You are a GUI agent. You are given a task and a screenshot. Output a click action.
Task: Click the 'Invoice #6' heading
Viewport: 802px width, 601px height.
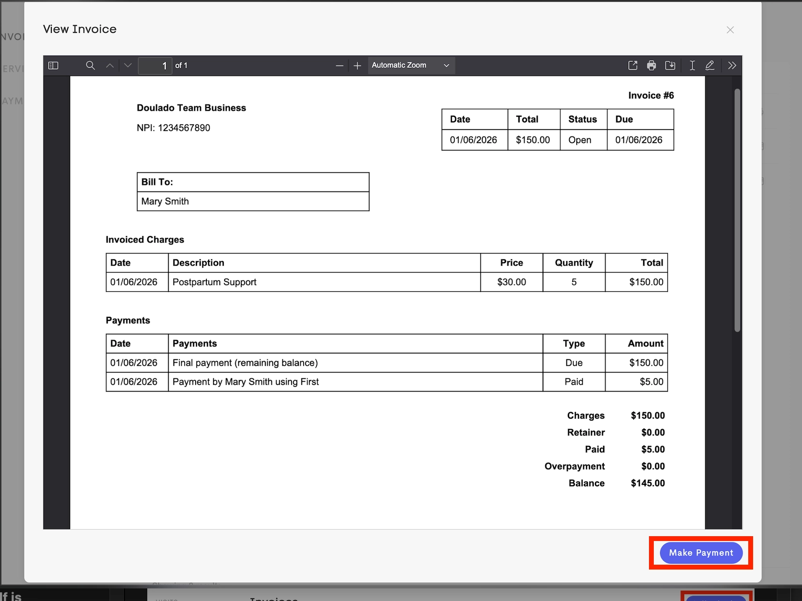pyautogui.click(x=651, y=95)
